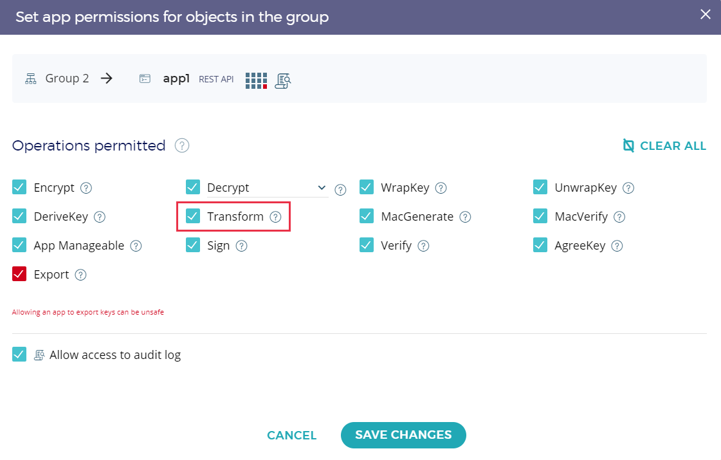The width and height of the screenshot is (721, 460).
Task: Show help for Operations permitted heading
Action: click(x=182, y=146)
